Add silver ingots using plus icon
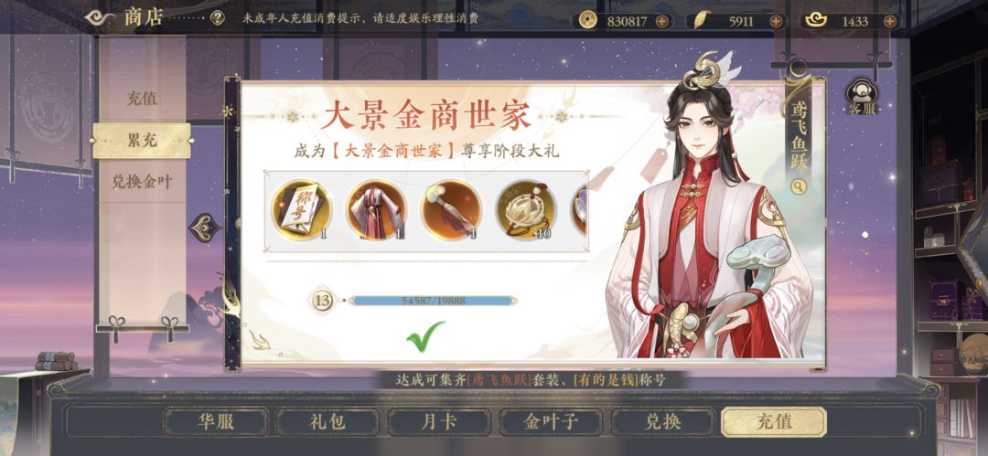Image resolution: width=988 pixels, height=456 pixels. point(890,21)
